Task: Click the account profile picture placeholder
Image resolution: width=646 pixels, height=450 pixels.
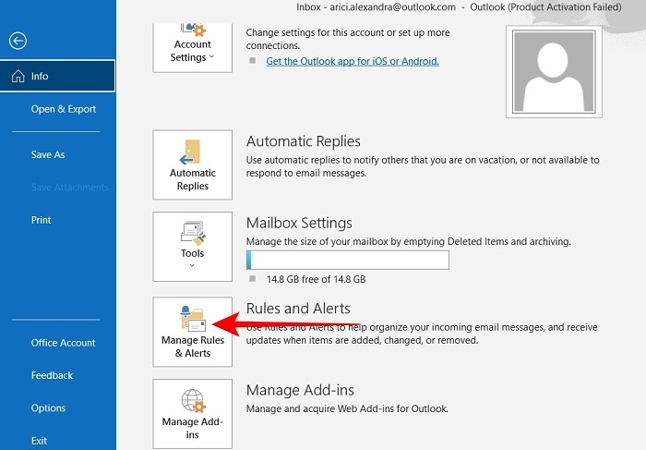Action: tap(554, 72)
